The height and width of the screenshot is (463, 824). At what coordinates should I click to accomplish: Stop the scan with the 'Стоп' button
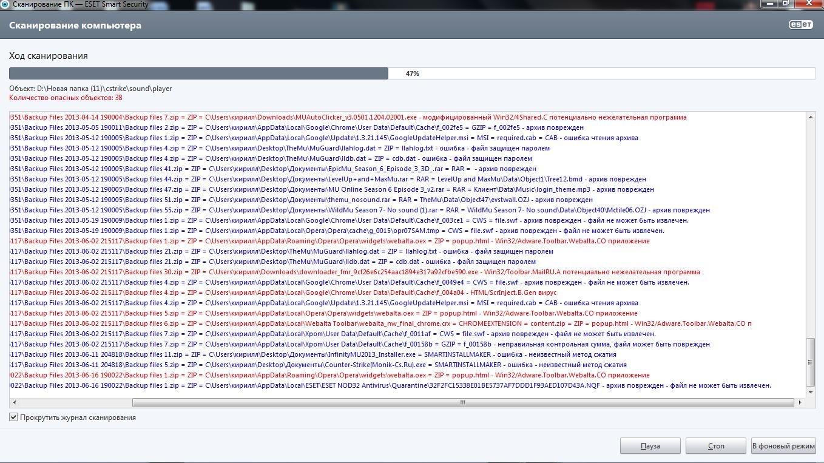715,446
